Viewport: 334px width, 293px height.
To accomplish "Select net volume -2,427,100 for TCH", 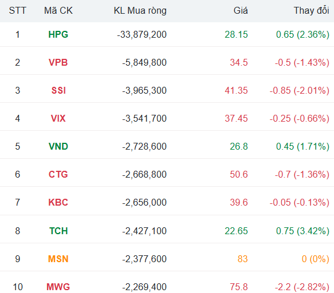I will coord(144,231).
